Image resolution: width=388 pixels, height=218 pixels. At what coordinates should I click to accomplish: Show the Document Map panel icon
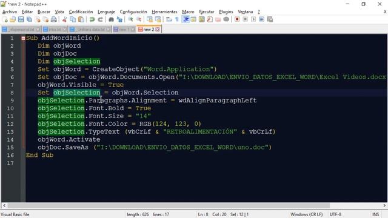(x=202, y=19)
